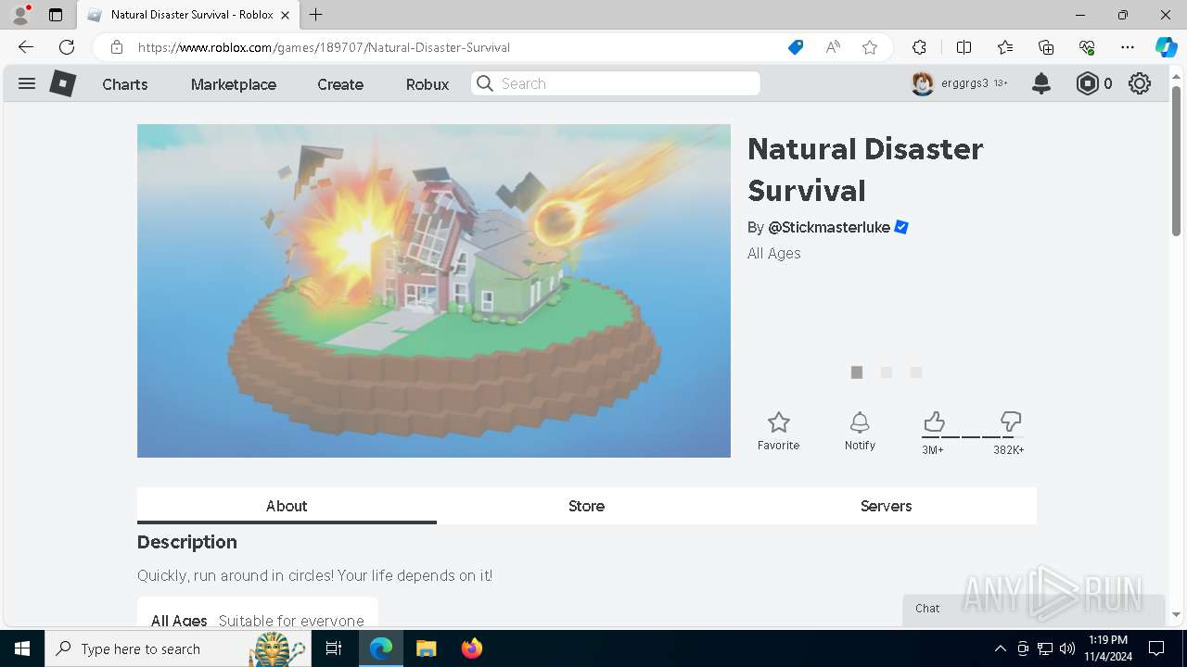This screenshot has width=1187, height=667.
Task: Open Task View on taskbar
Action: pyautogui.click(x=334, y=648)
